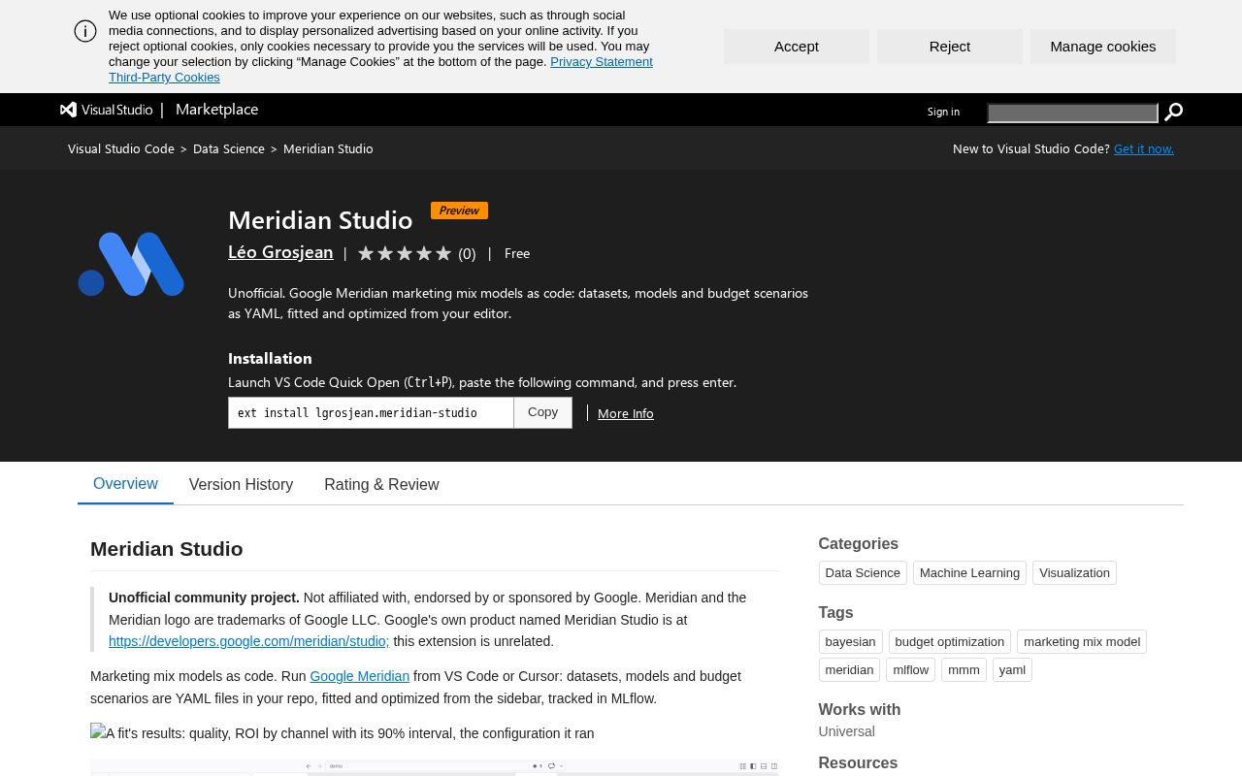
Task: Click the Marketplace search field
Action: (1073, 113)
